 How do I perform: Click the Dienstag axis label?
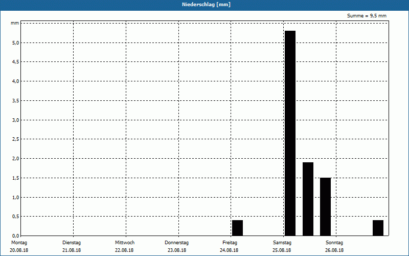click(x=72, y=243)
